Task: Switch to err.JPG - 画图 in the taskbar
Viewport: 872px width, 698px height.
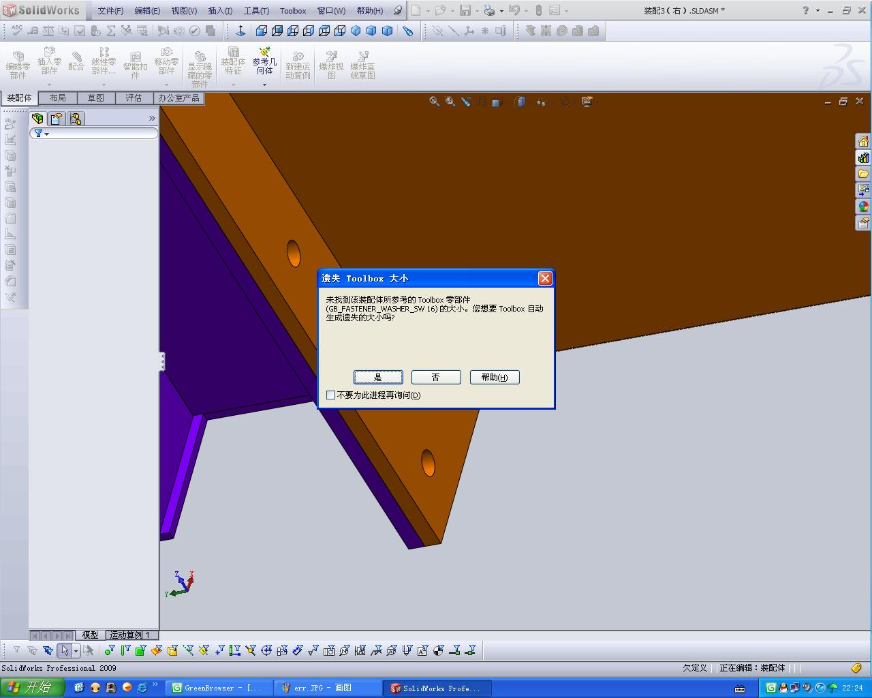Action: [328, 688]
